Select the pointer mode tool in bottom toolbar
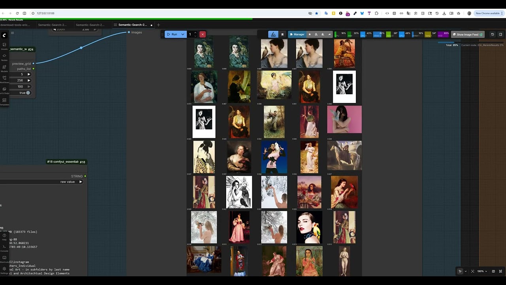 coord(460,271)
